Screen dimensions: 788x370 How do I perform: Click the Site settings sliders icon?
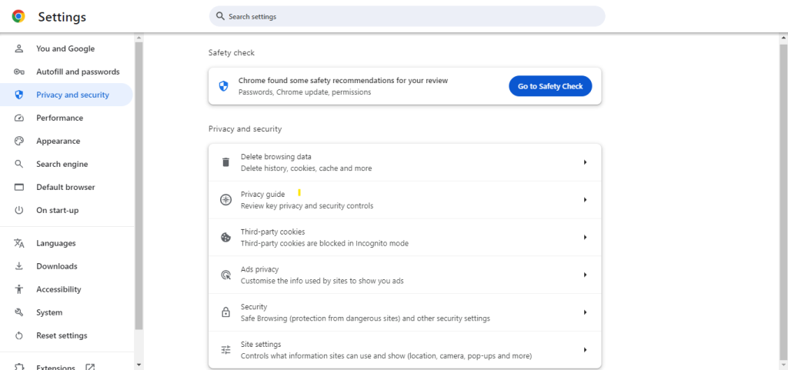coord(225,350)
